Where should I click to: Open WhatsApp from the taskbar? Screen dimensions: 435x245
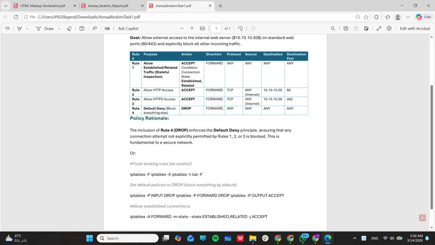pyautogui.click(x=303, y=238)
